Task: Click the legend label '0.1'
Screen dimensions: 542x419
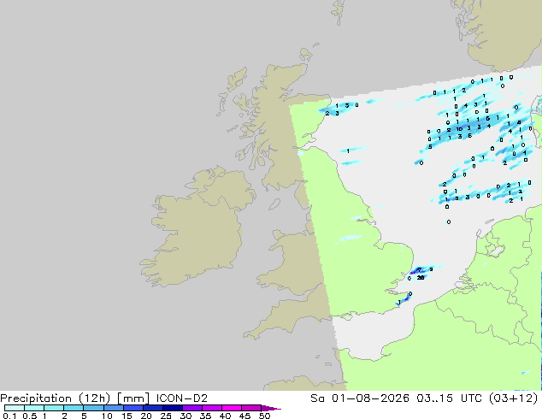Action: click(x=9, y=416)
